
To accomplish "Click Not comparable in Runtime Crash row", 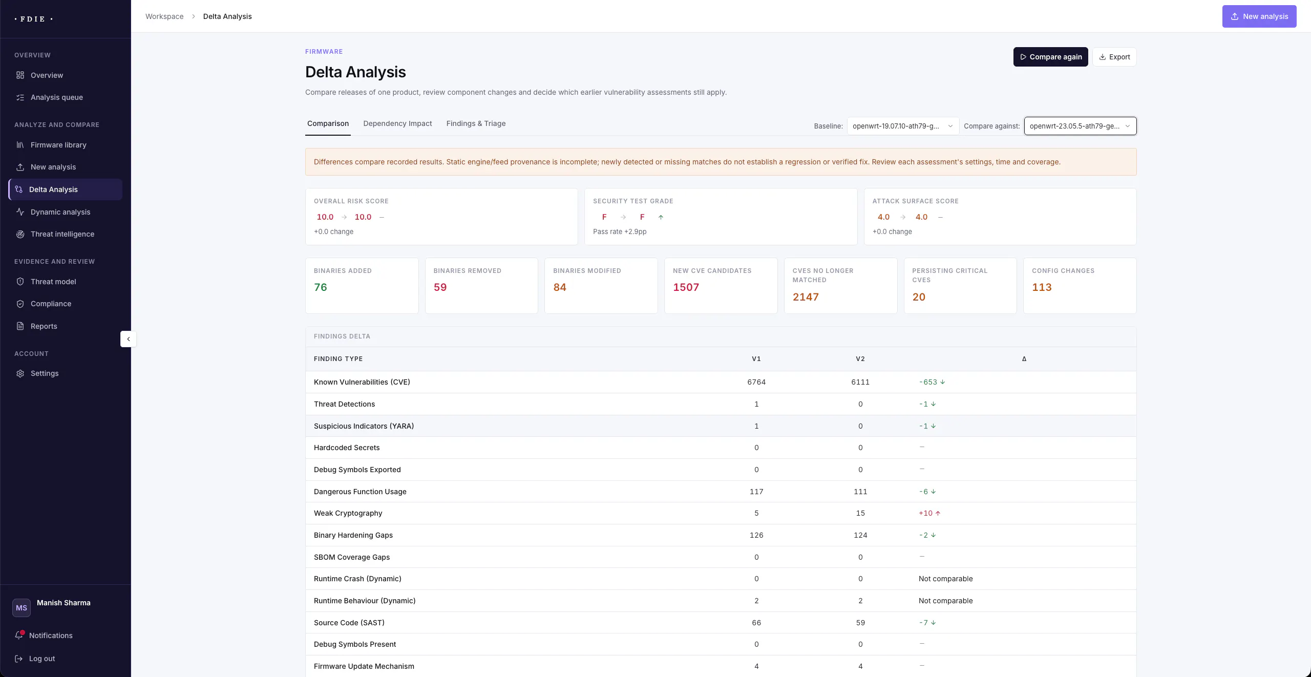I will [x=945, y=579].
